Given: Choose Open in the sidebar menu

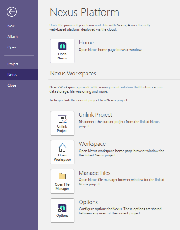Looking at the screenshot, I should [x=19, y=47].
